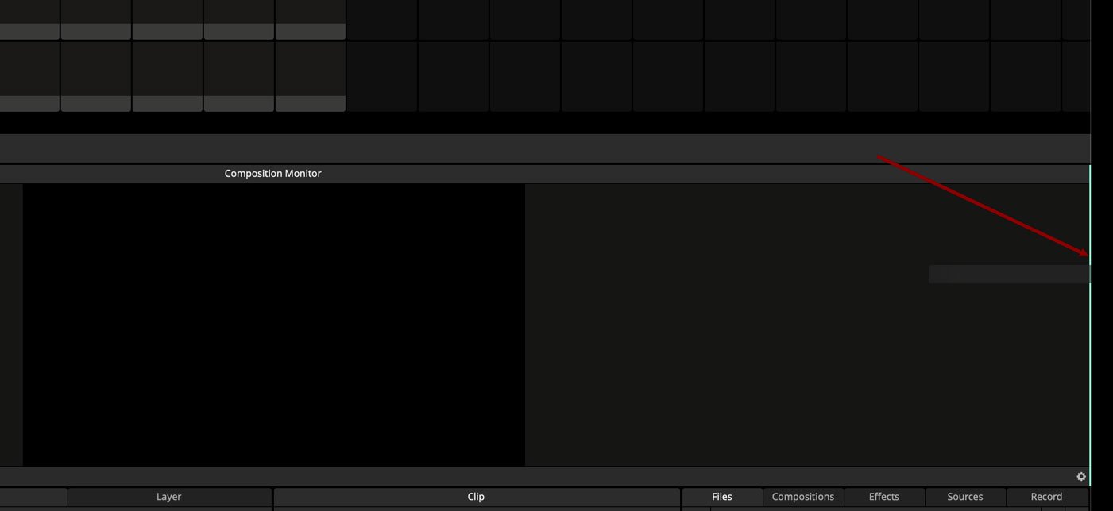
Task: Click name bar of last lighter bottom-row clip
Action: [x=310, y=104]
